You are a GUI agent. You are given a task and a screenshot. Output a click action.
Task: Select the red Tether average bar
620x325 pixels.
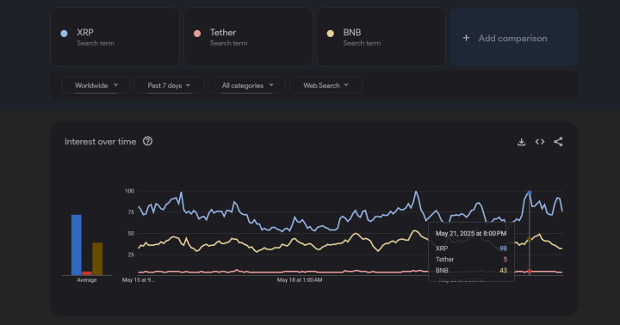tap(87, 273)
